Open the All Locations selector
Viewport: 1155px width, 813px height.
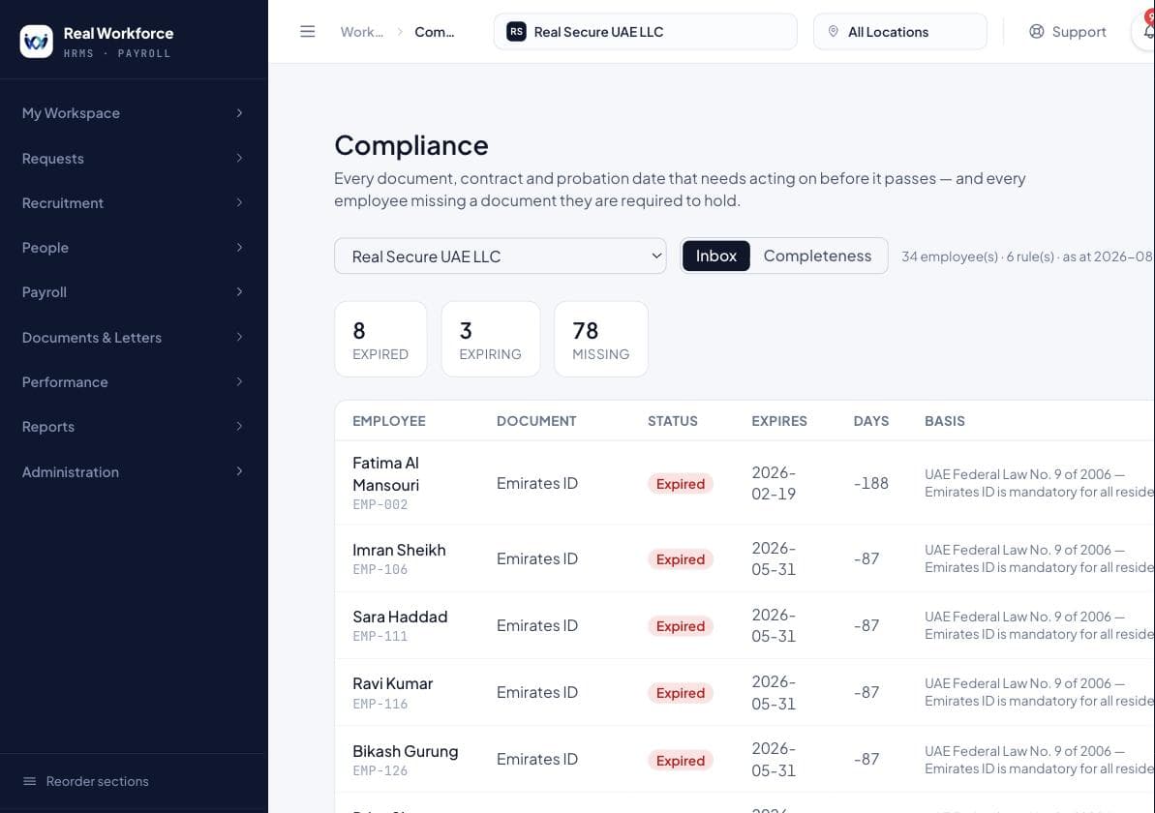[x=899, y=32]
